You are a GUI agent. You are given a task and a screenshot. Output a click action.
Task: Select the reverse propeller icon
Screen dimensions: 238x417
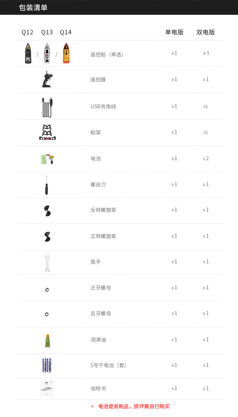point(47,210)
